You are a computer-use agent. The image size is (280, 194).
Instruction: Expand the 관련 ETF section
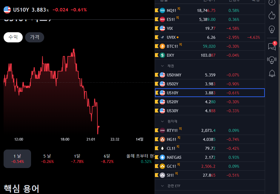tap(163, 186)
